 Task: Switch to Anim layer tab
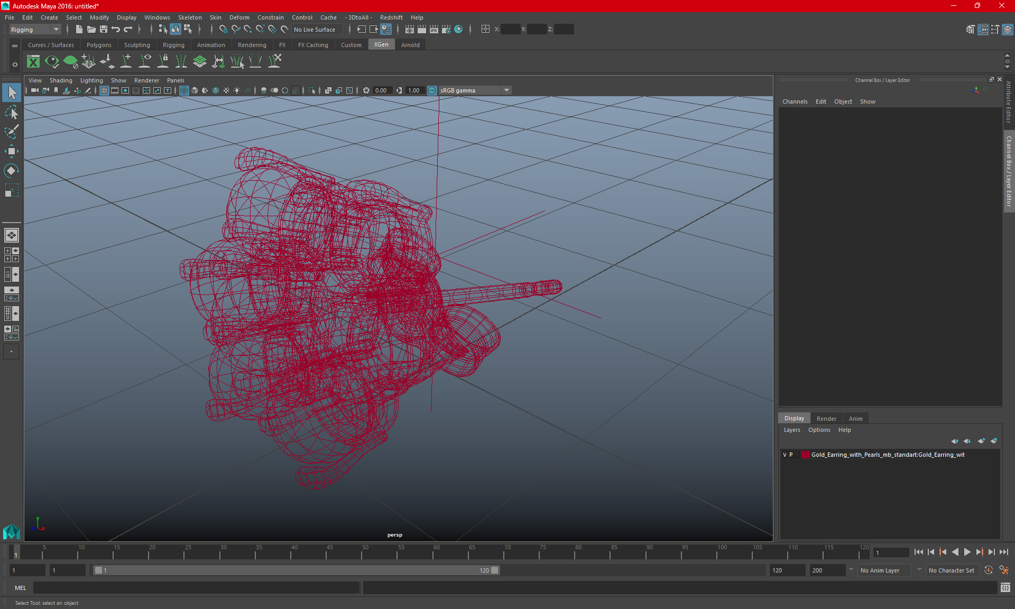pyautogui.click(x=855, y=419)
